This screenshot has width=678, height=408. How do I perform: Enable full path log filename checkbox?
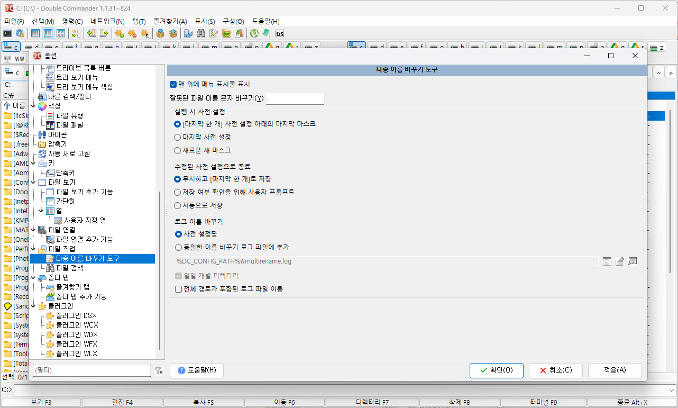click(178, 289)
